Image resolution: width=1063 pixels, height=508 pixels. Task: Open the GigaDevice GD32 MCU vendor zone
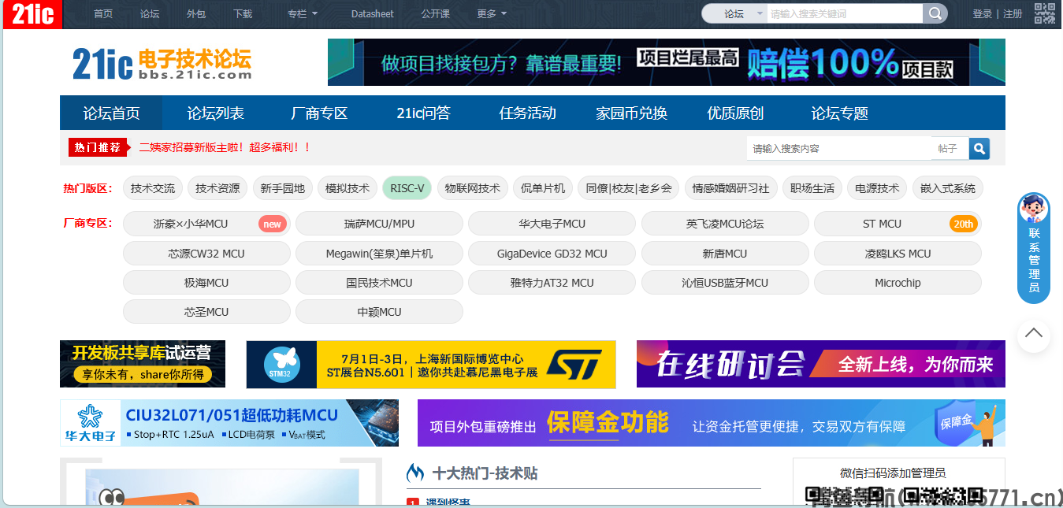(552, 254)
